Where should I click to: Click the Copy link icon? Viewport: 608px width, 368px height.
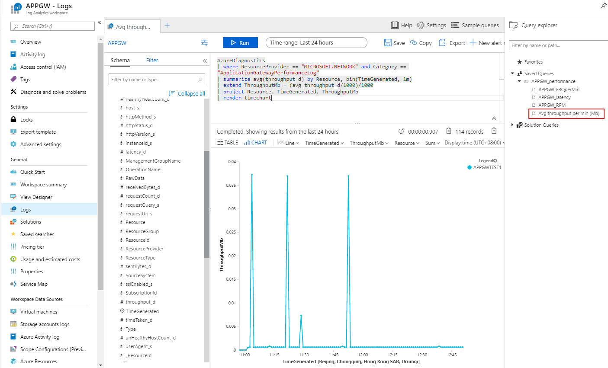click(x=413, y=43)
